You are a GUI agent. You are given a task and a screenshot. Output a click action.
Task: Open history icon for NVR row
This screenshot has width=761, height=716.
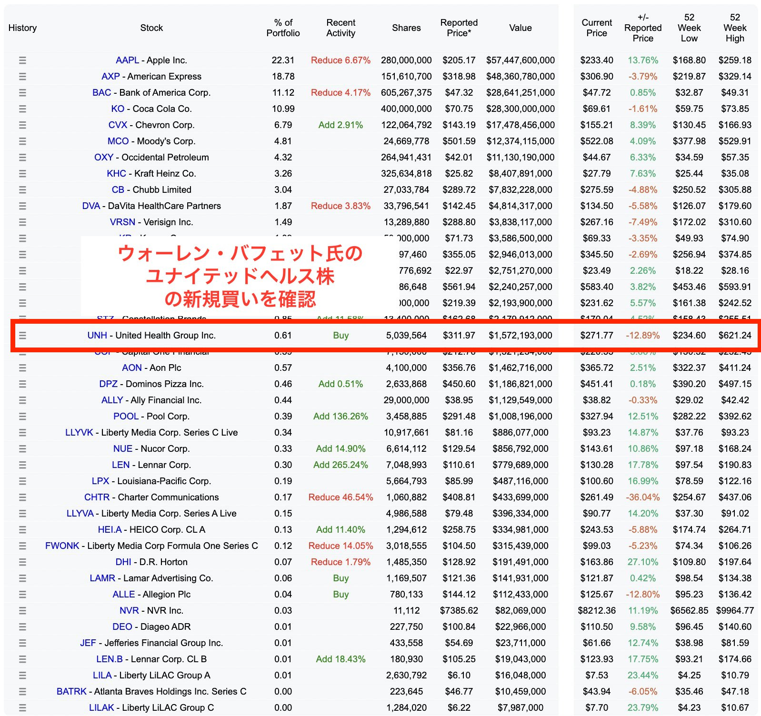pyautogui.click(x=22, y=611)
